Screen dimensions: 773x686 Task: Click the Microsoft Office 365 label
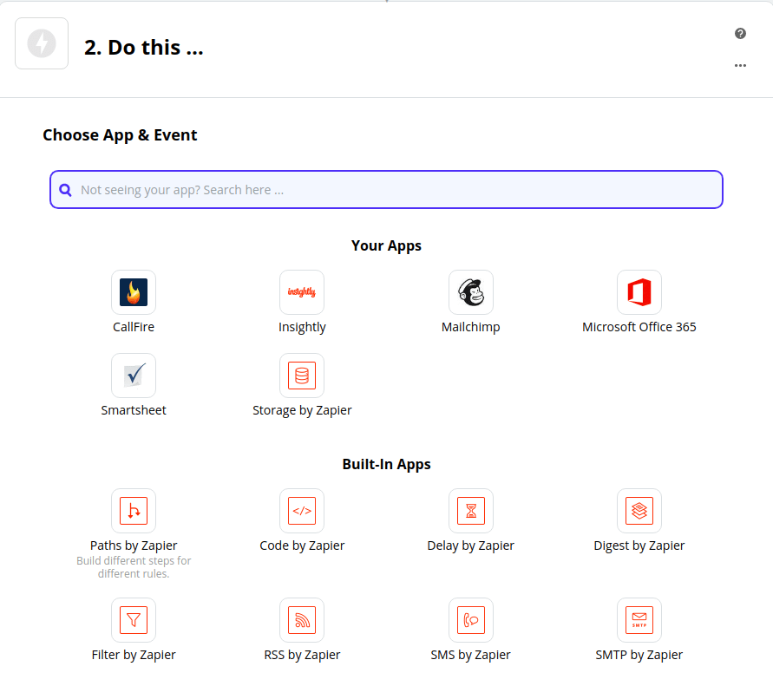(x=639, y=327)
